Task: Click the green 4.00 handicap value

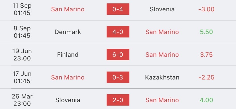Action: (206, 100)
